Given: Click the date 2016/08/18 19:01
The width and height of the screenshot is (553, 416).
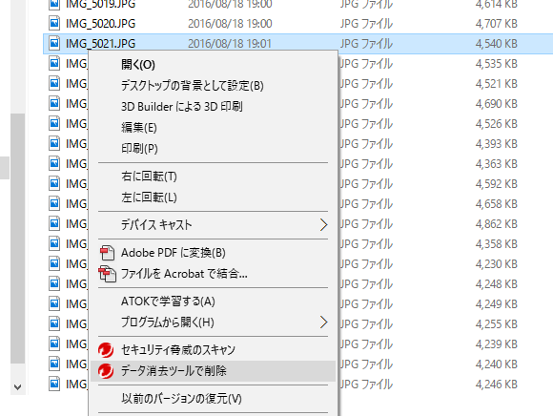Looking at the screenshot, I should coord(230,44).
